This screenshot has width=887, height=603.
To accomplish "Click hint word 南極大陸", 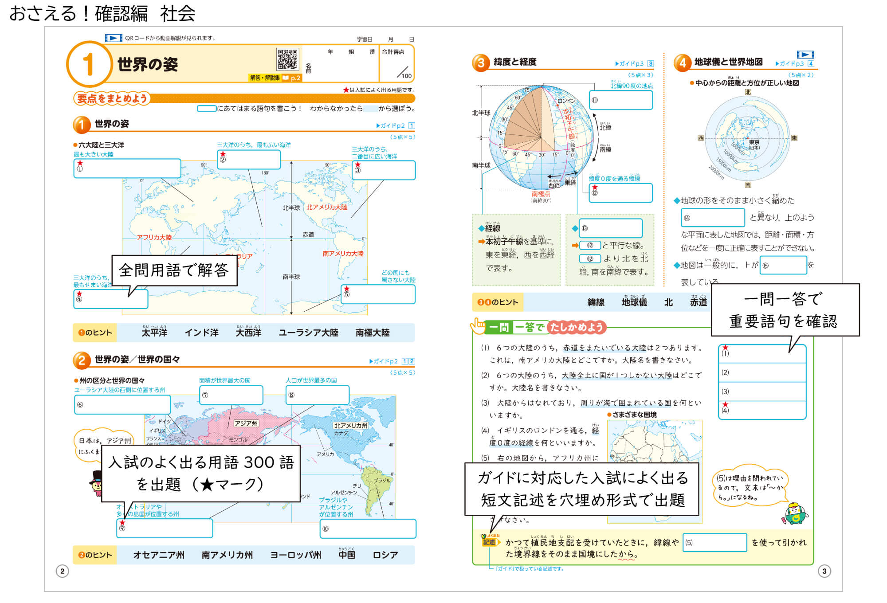I will (373, 333).
